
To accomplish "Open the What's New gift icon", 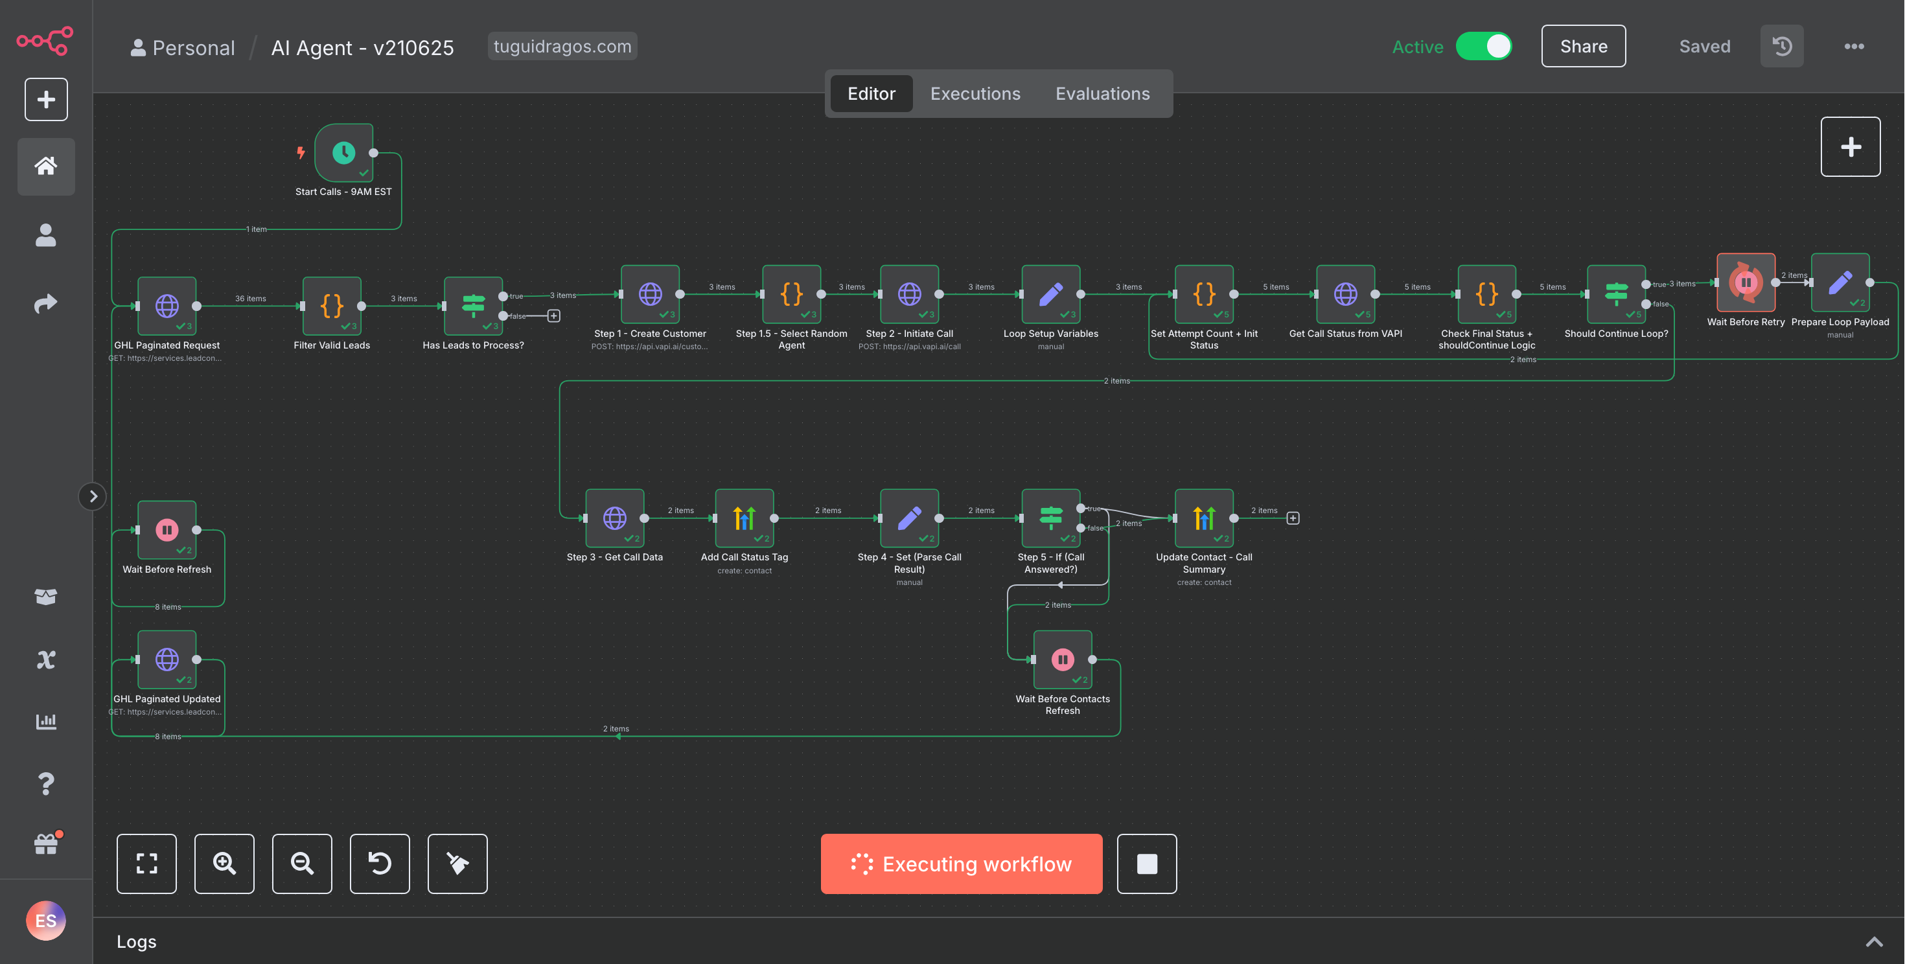I will tap(46, 843).
